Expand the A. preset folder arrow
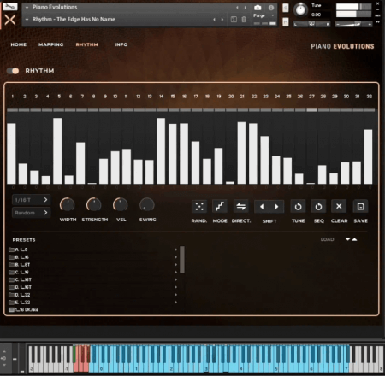The height and width of the screenshot is (376, 385). tap(176, 250)
